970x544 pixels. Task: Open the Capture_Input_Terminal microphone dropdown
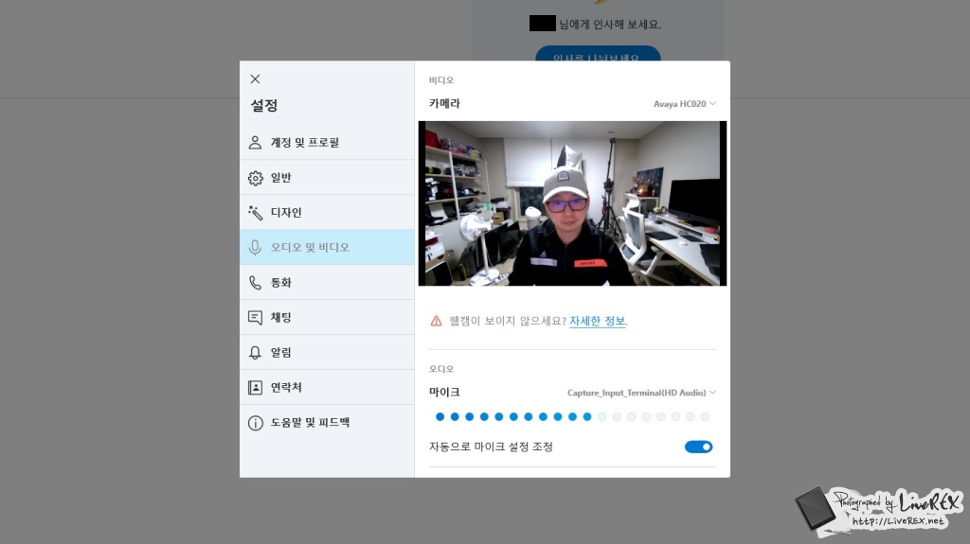641,393
